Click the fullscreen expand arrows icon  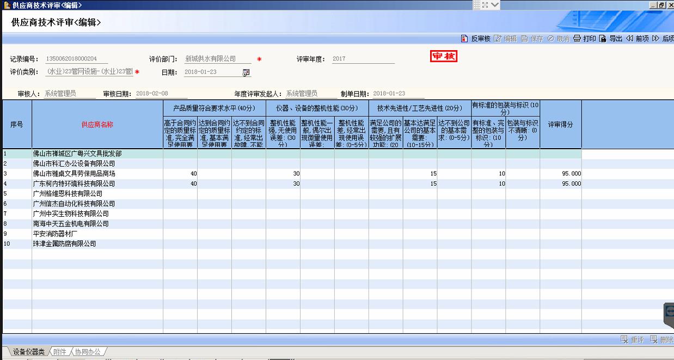click(x=484, y=5)
